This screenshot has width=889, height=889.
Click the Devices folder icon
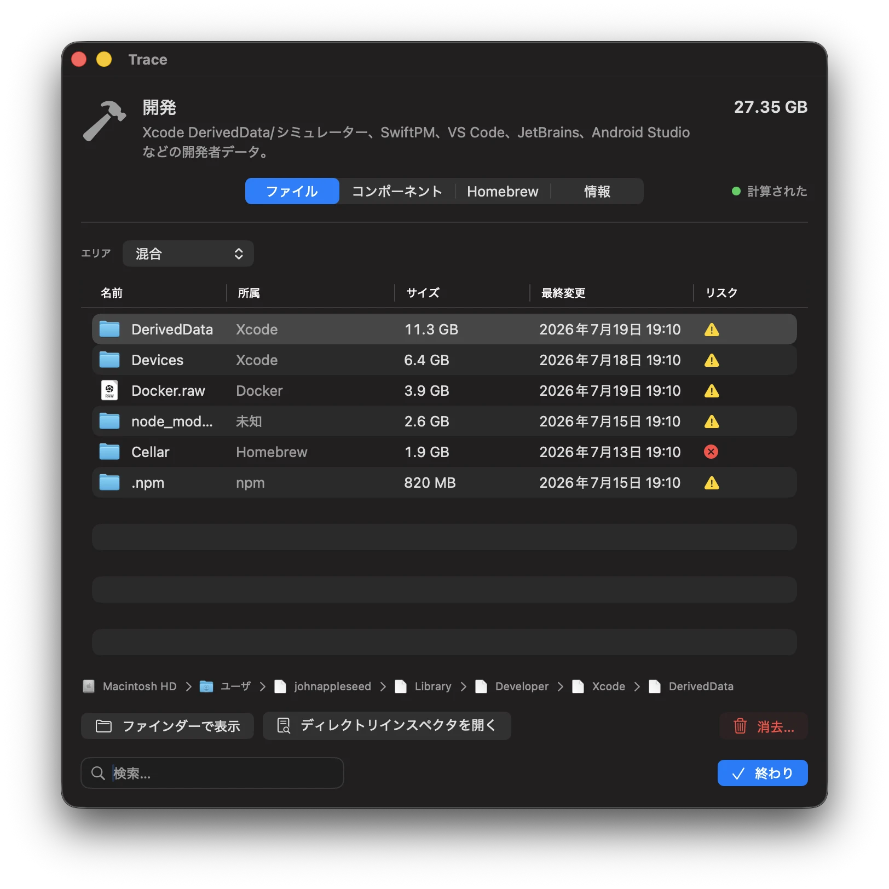(109, 360)
